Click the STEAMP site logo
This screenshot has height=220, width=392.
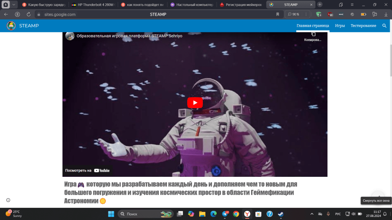[11, 26]
